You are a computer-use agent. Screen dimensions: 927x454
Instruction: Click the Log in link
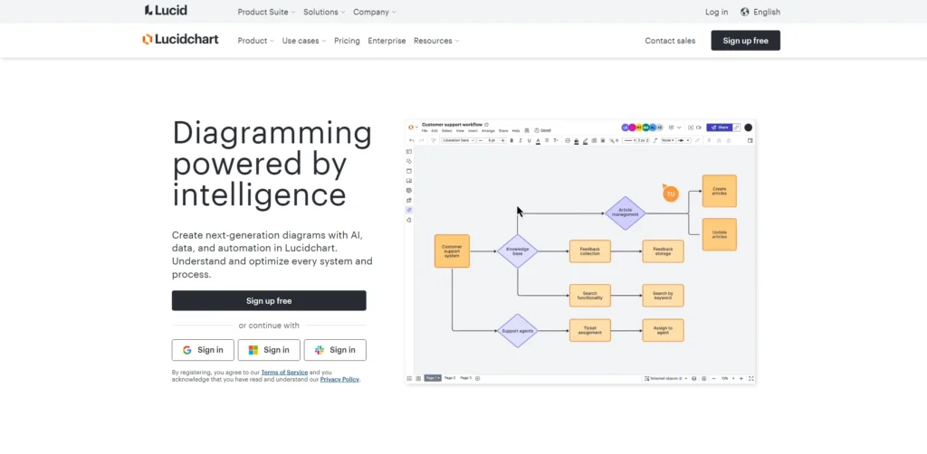tap(716, 12)
